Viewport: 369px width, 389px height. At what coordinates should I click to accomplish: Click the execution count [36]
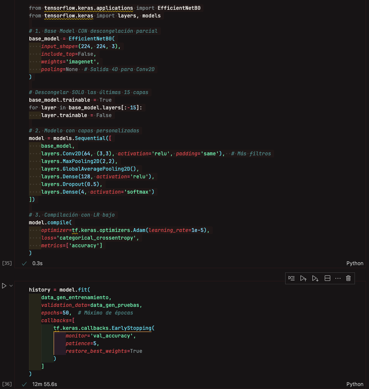coord(7,384)
